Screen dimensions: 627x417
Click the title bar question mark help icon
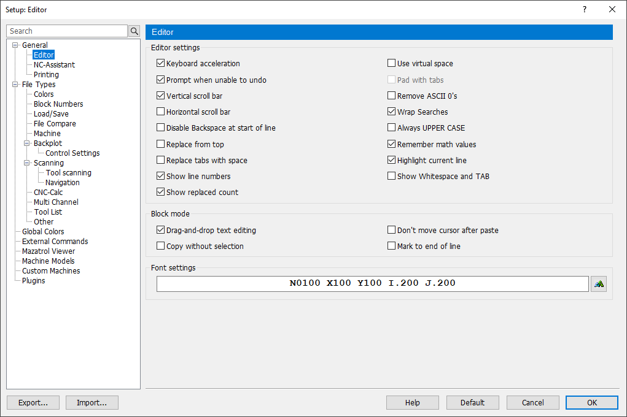click(584, 9)
